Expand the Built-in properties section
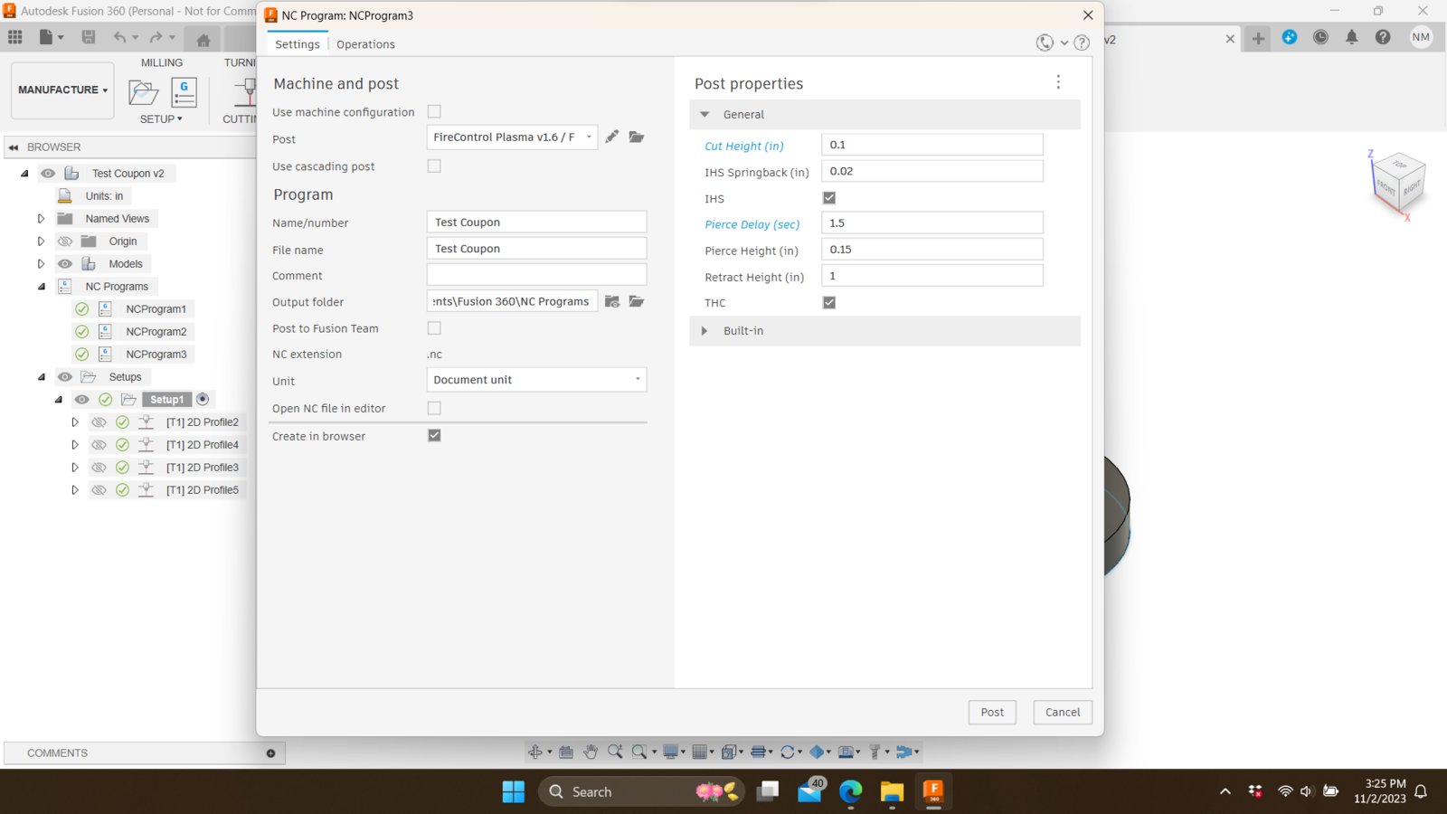Viewport: 1447px width, 814px height. tap(705, 330)
